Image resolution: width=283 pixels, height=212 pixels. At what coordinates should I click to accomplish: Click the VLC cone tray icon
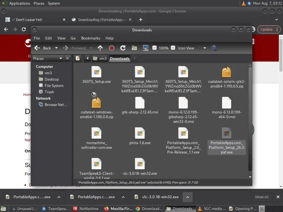click(x=243, y=3)
